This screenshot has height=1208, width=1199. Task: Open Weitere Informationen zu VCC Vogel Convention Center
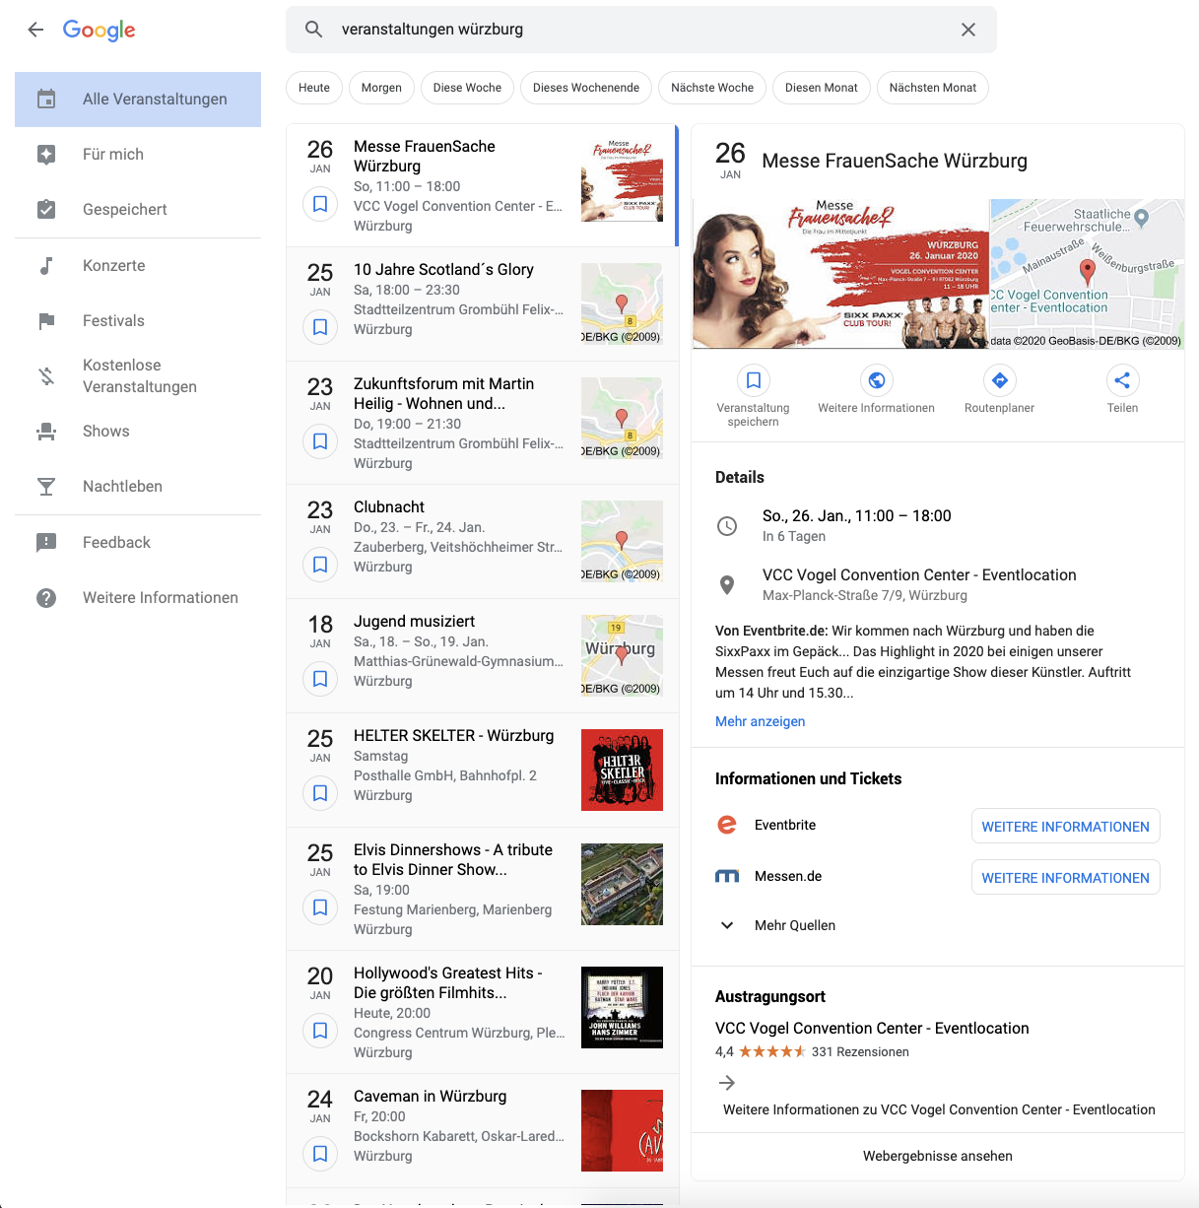pyautogui.click(x=939, y=1110)
